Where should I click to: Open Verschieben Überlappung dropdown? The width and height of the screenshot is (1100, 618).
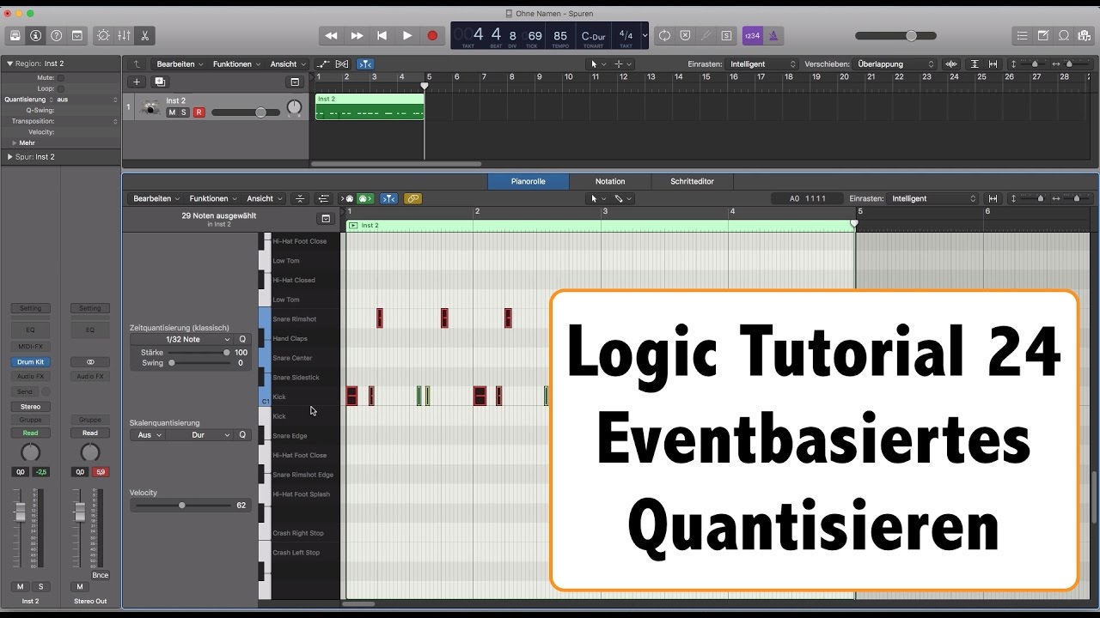895,64
